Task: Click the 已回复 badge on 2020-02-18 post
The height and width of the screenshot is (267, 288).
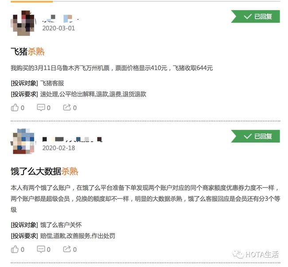Action: pyautogui.click(x=256, y=136)
